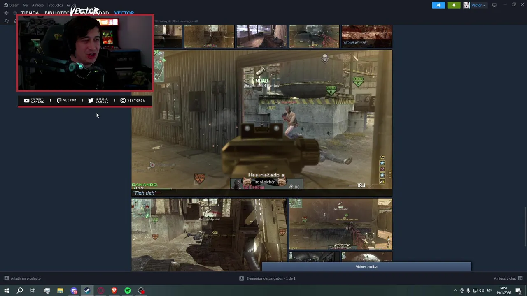Click the downloads icon in status bar
527x296 pixels.
click(242, 278)
